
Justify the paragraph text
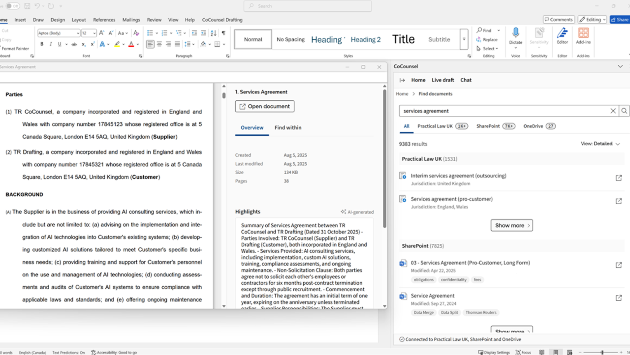coord(177,44)
